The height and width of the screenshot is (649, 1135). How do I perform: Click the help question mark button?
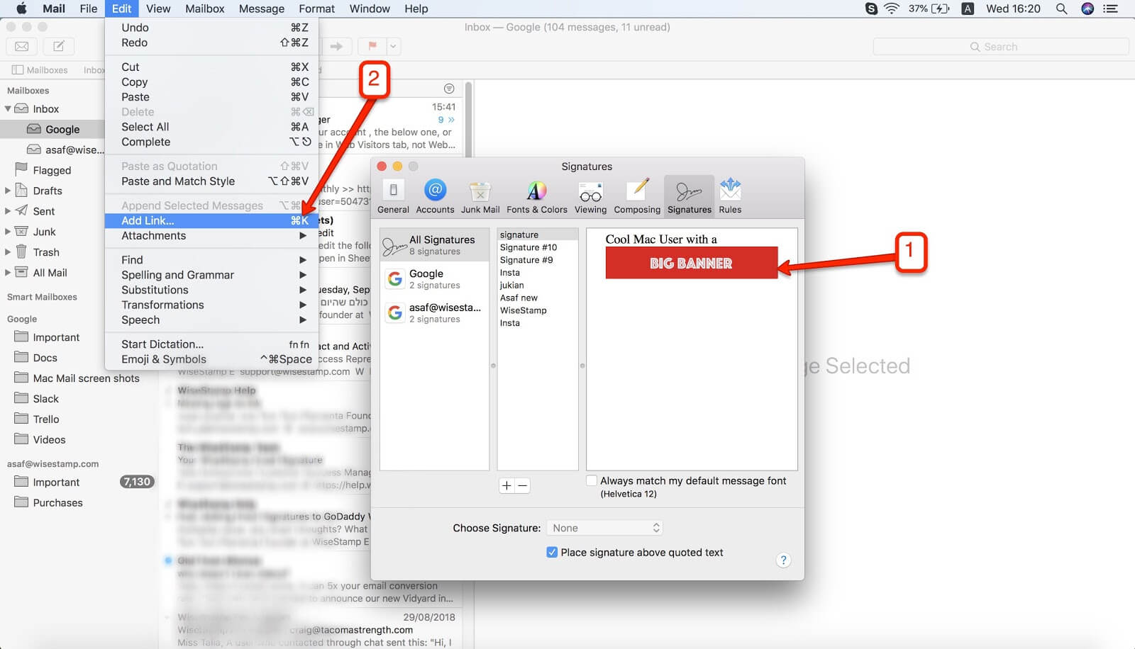783,560
